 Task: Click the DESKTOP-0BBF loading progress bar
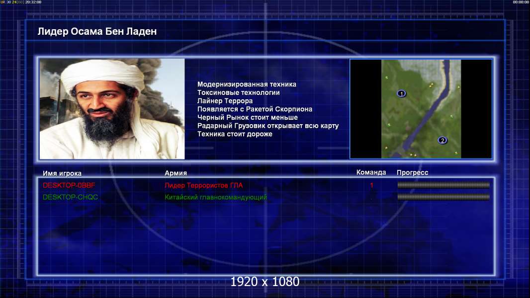pos(443,185)
